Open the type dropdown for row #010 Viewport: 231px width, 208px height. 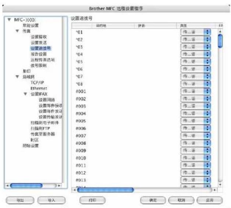195,158
